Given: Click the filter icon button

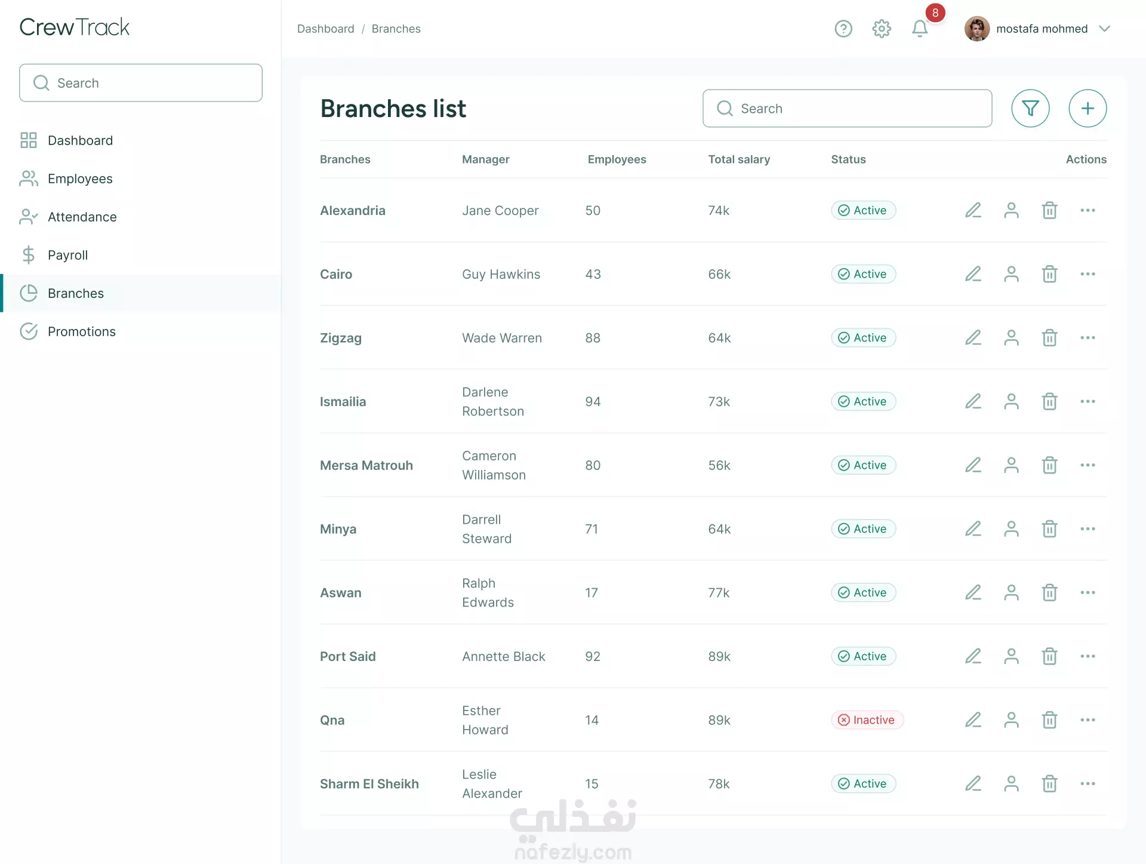Looking at the screenshot, I should coord(1030,108).
